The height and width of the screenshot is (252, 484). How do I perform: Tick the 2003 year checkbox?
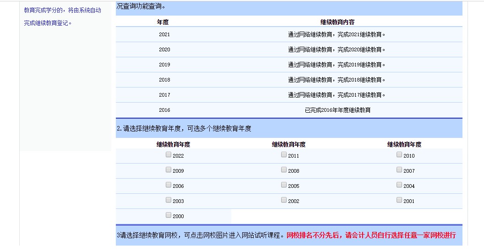pyautogui.click(x=169, y=200)
